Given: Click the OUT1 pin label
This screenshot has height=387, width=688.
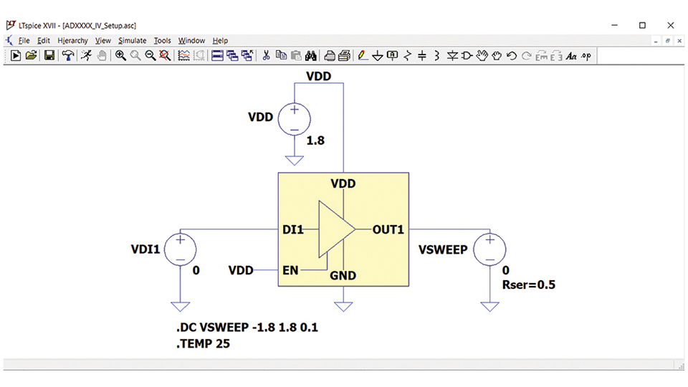Looking at the screenshot, I should point(388,229).
